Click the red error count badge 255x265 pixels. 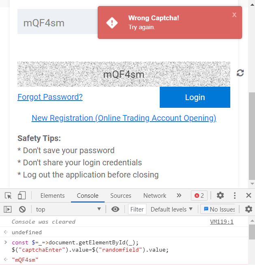point(199,196)
